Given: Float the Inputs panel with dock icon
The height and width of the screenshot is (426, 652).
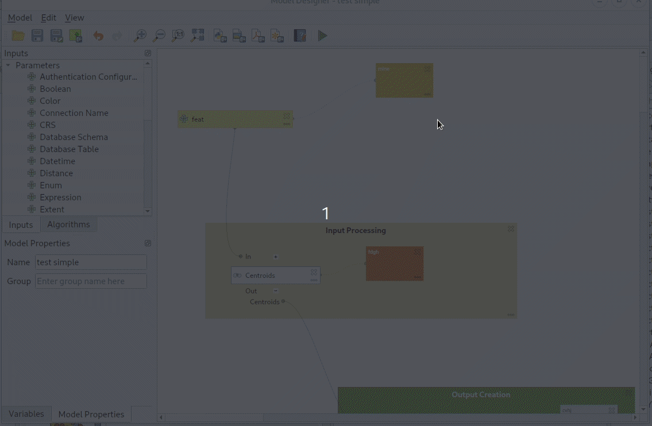Looking at the screenshot, I should 148,53.
